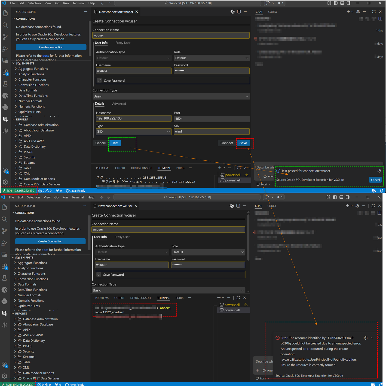Click the Save button for the connection
Viewport: 386px width, 386px height.
(x=243, y=143)
